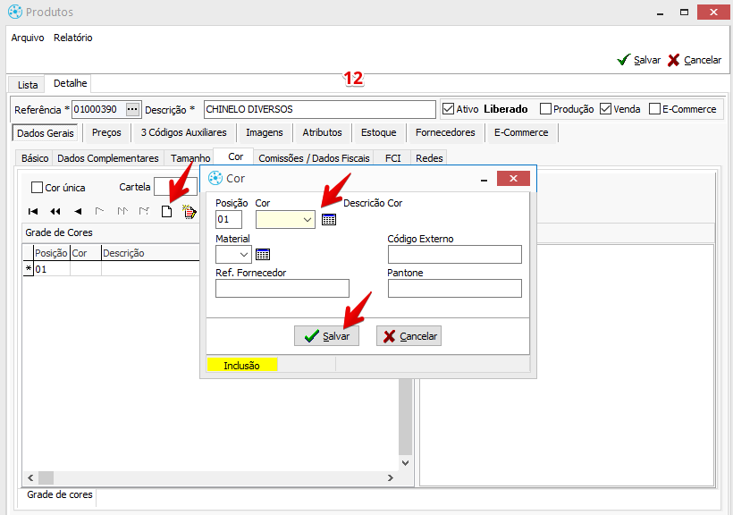
Task: Go to first record in navigator
Action: [33, 212]
